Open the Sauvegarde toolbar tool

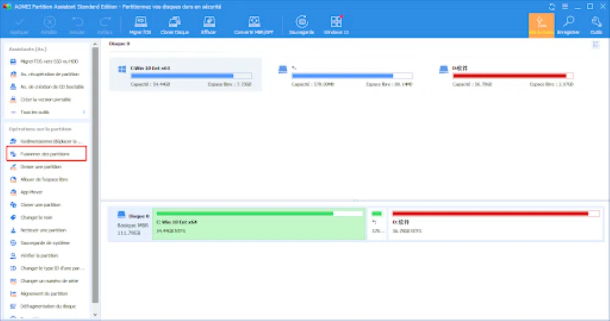[x=302, y=25]
